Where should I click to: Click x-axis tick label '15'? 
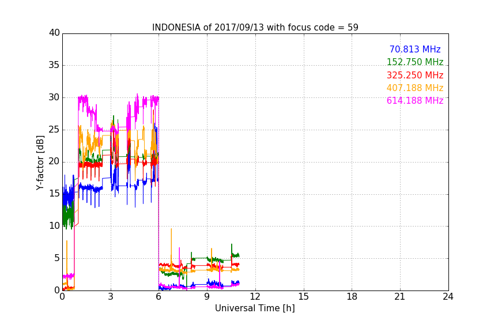point(304,297)
